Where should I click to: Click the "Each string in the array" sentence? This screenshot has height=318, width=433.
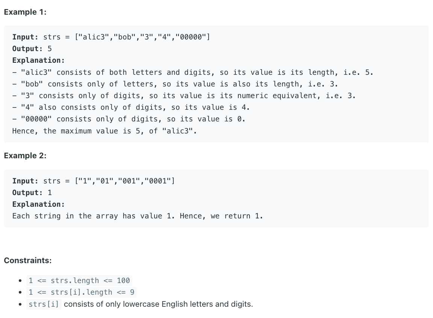point(138,216)
